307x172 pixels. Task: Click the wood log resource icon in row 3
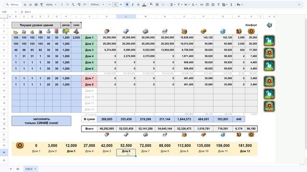(106, 31)
